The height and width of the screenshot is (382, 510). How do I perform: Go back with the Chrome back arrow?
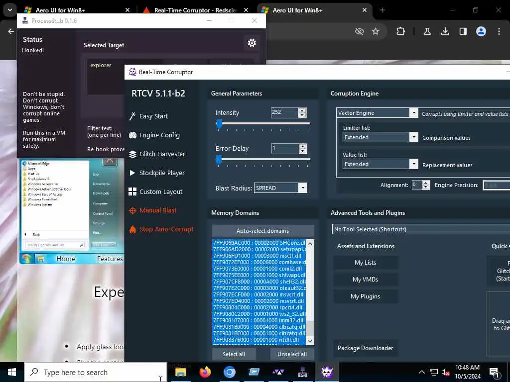11,31
